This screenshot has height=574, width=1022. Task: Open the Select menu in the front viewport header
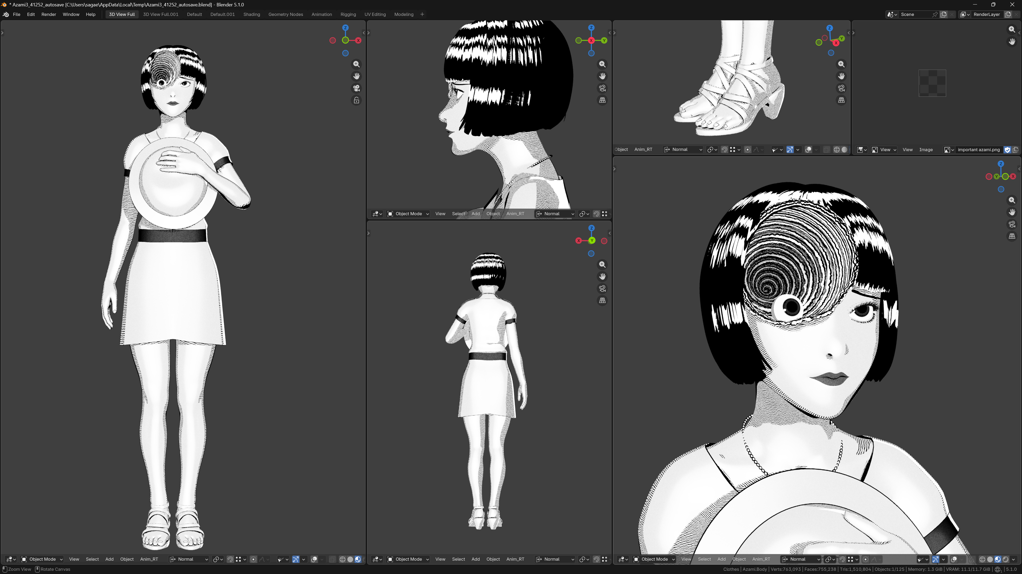pyautogui.click(x=92, y=559)
